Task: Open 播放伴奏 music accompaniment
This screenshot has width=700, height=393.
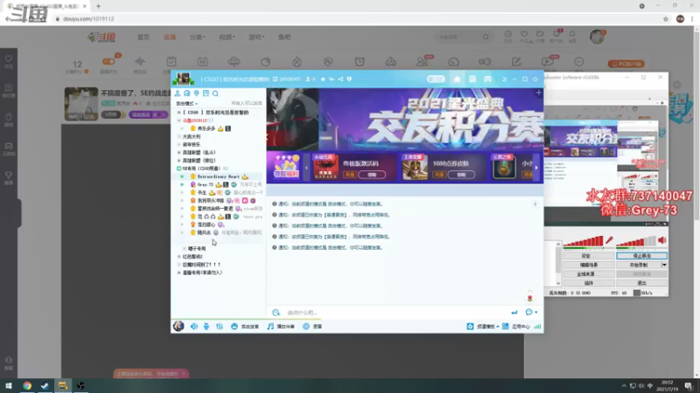Action: (x=281, y=326)
